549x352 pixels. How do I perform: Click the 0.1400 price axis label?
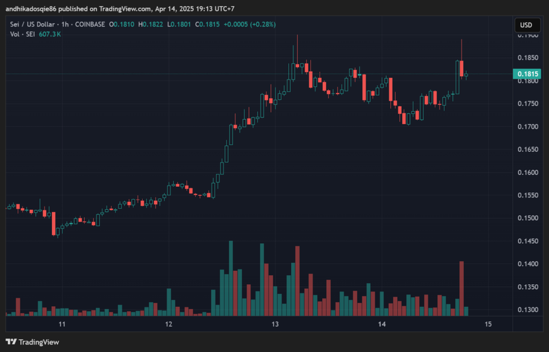tap(528, 264)
